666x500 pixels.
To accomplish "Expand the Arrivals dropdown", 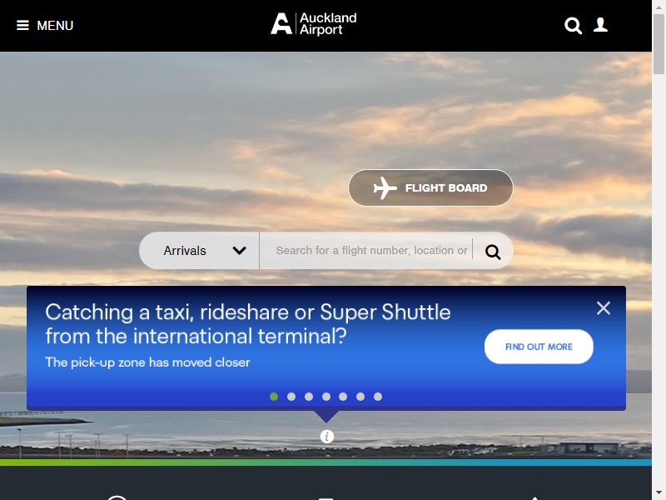I will (x=199, y=251).
